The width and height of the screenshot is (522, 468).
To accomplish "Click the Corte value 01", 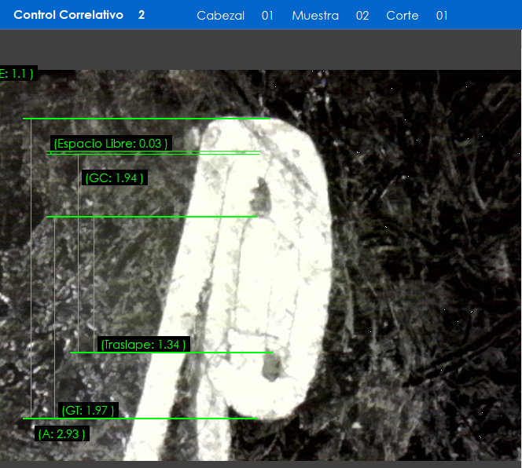I will [442, 16].
